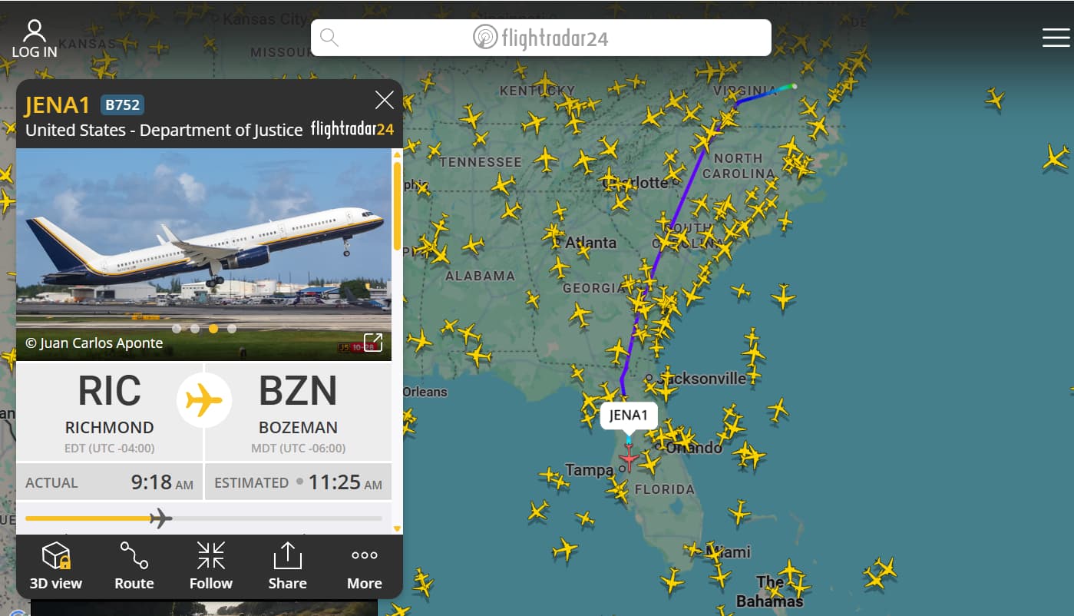Close the JENA1 flight panel
1074x616 pixels.
coord(384,100)
